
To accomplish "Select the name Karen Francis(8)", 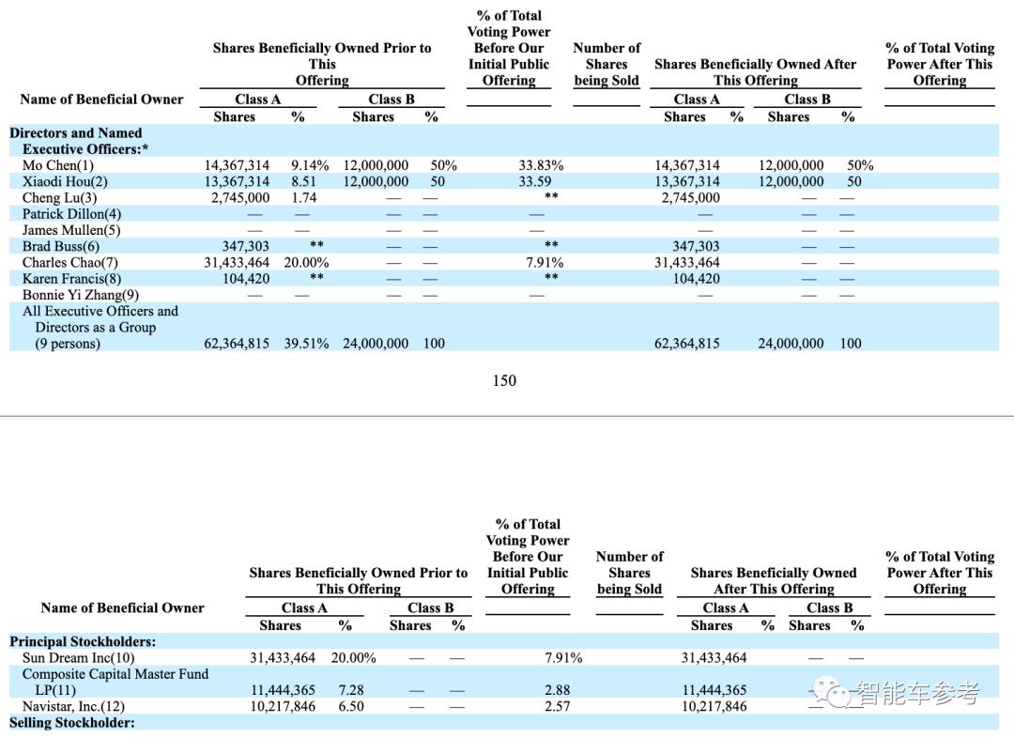I will tap(71, 279).
